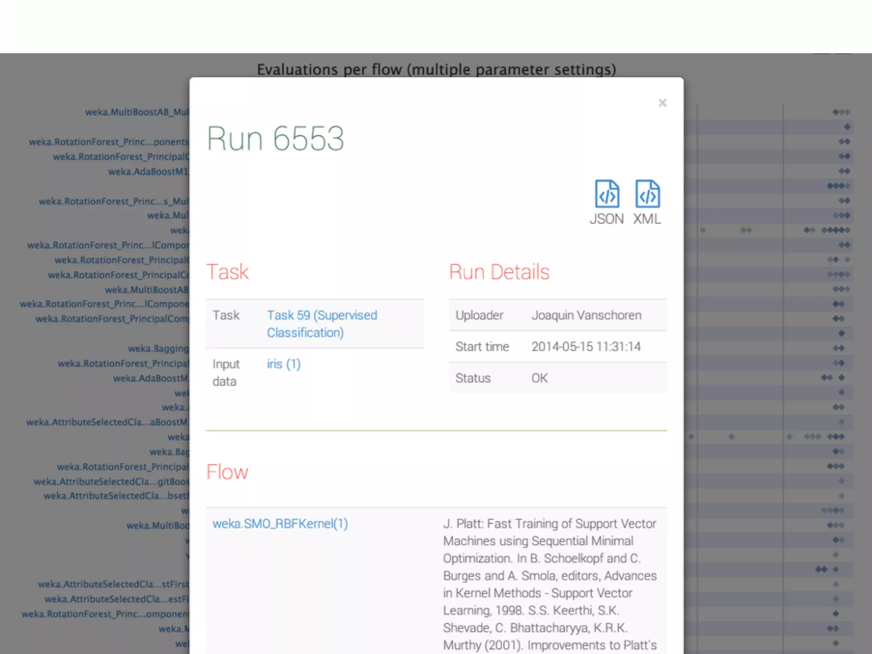This screenshot has width=872, height=654.
Task: Download run as XML icon
Action: click(x=647, y=194)
